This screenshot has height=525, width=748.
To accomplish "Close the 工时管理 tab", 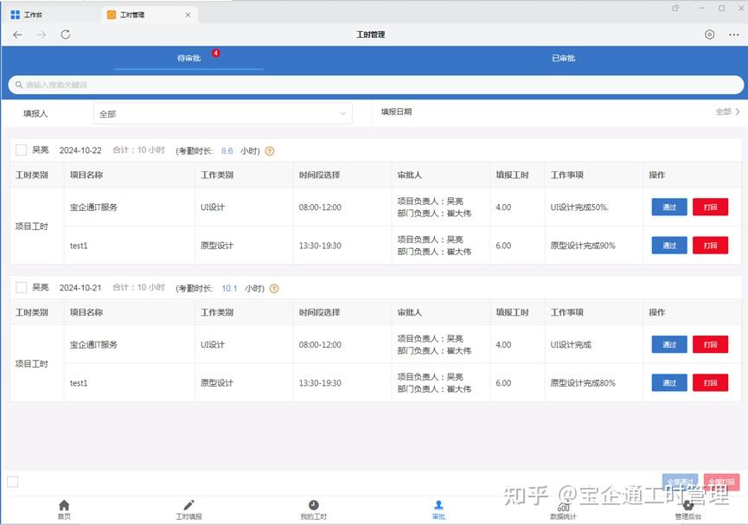I will point(188,15).
